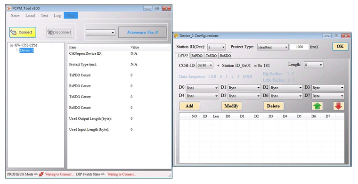Switch to the RxPDO tab
Screen dimensions: 358x184
point(197,56)
